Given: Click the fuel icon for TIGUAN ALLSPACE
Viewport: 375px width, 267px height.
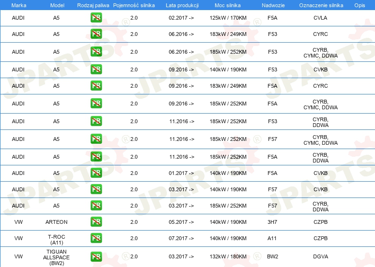Looking at the screenshot, I should [96, 256].
